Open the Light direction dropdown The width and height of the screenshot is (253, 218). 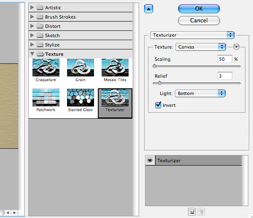click(200, 93)
